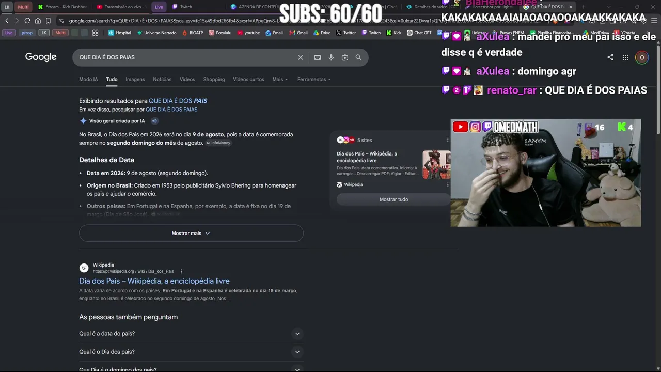Open the prosp workspace button
661x372 pixels.
click(27, 33)
